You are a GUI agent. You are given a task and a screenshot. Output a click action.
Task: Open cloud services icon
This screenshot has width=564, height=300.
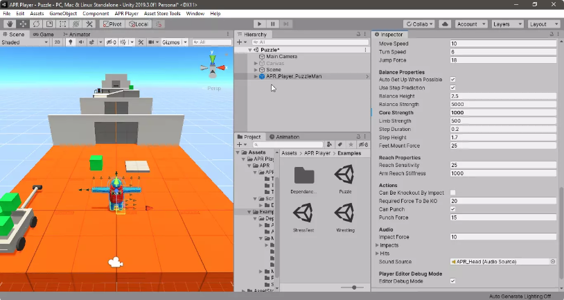click(x=445, y=24)
